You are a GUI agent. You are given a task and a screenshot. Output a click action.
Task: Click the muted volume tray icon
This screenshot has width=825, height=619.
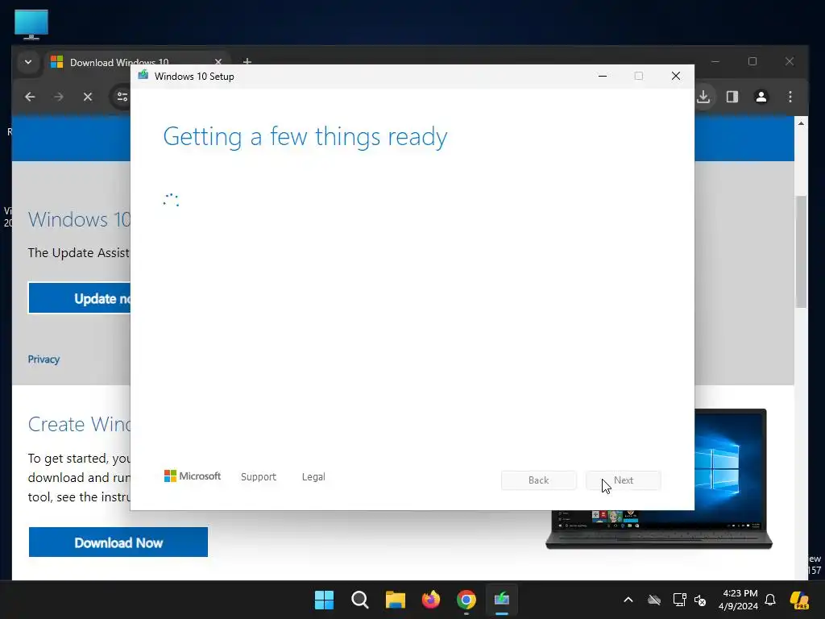(700, 600)
